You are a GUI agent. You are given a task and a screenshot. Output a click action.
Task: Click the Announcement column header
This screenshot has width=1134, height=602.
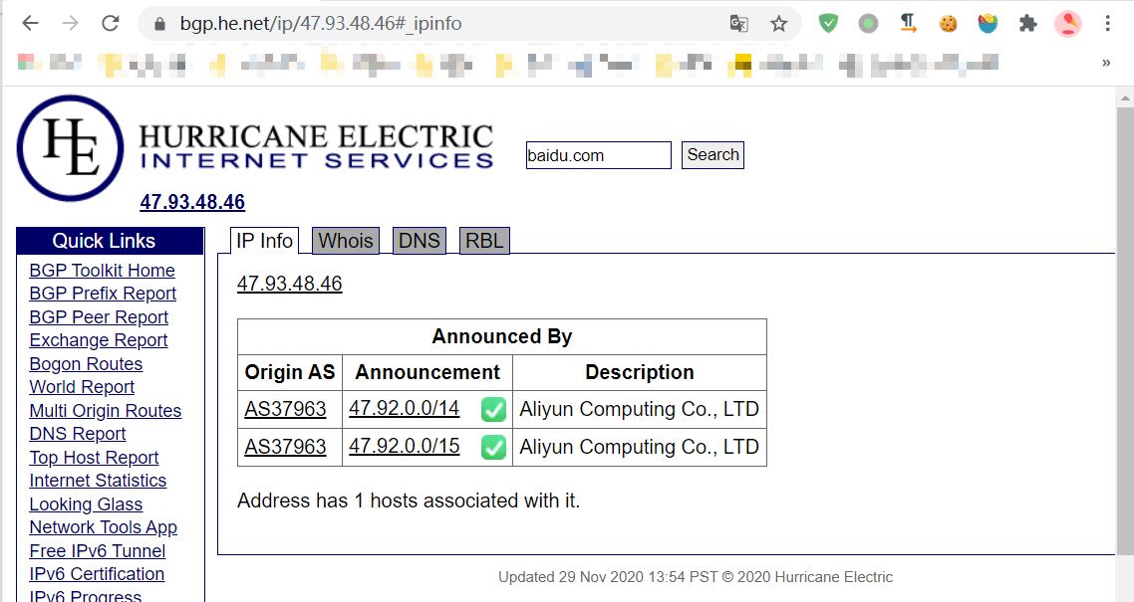pos(427,372)
